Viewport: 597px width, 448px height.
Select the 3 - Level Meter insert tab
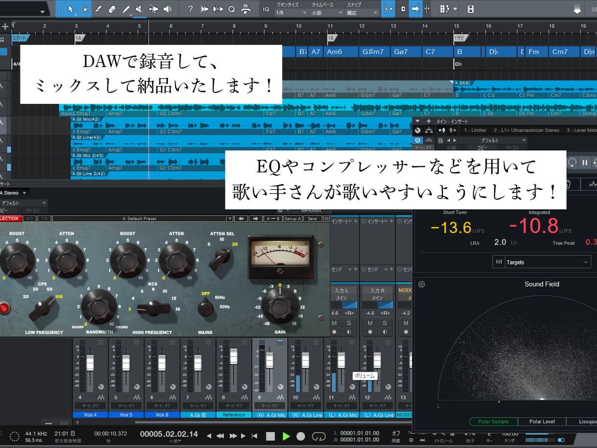(x=581, y=130)
